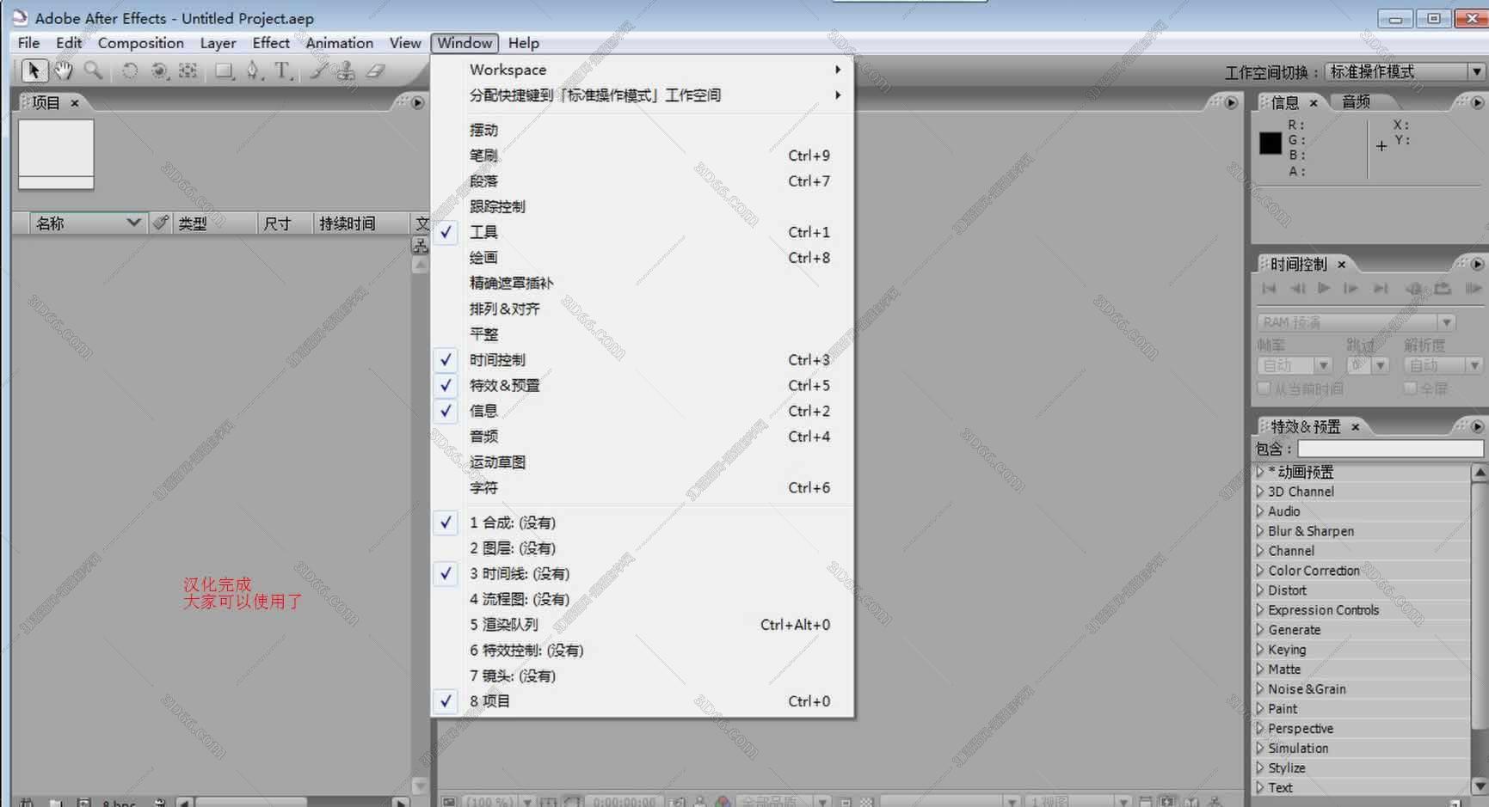This screenshot has width=1489, height=807.
Task: Toggle the 工具 menu item
Action: [x=643, y=232]
